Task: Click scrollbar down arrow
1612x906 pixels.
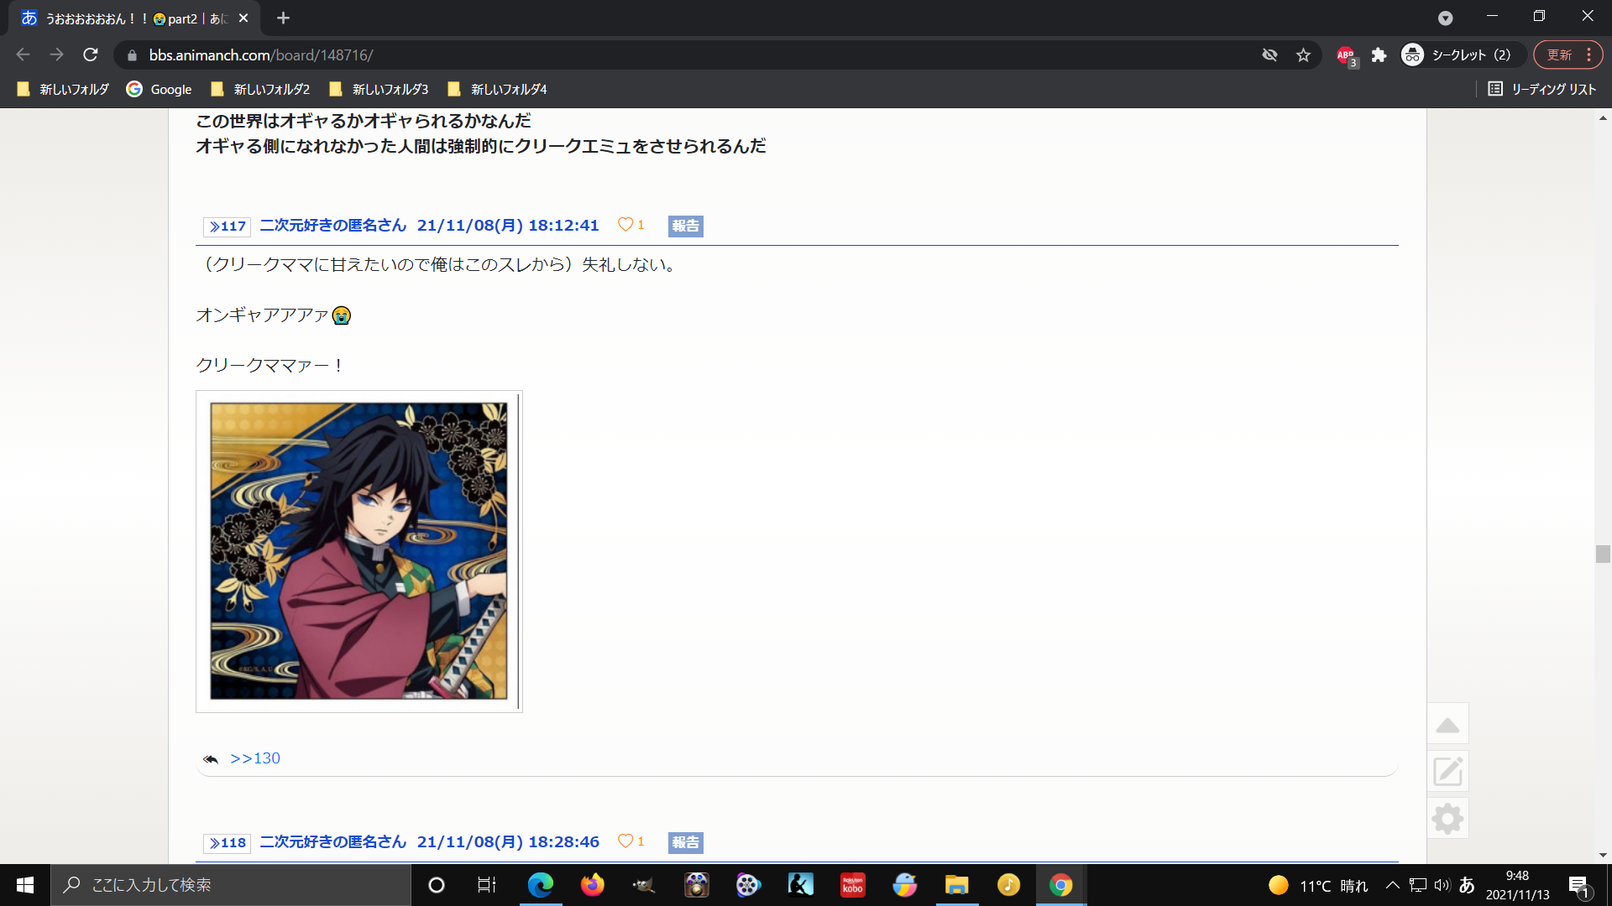Action: 1603,855
